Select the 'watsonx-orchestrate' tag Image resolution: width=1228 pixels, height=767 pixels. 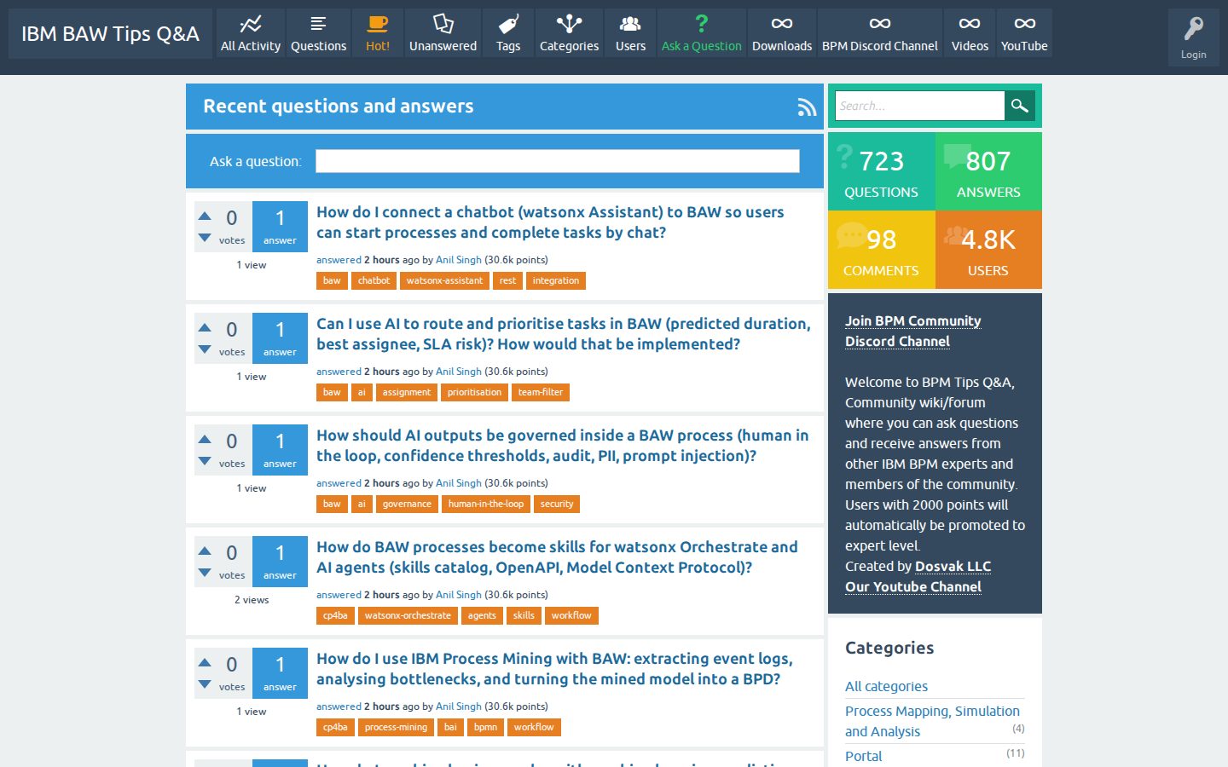click(x=408, y=615)
